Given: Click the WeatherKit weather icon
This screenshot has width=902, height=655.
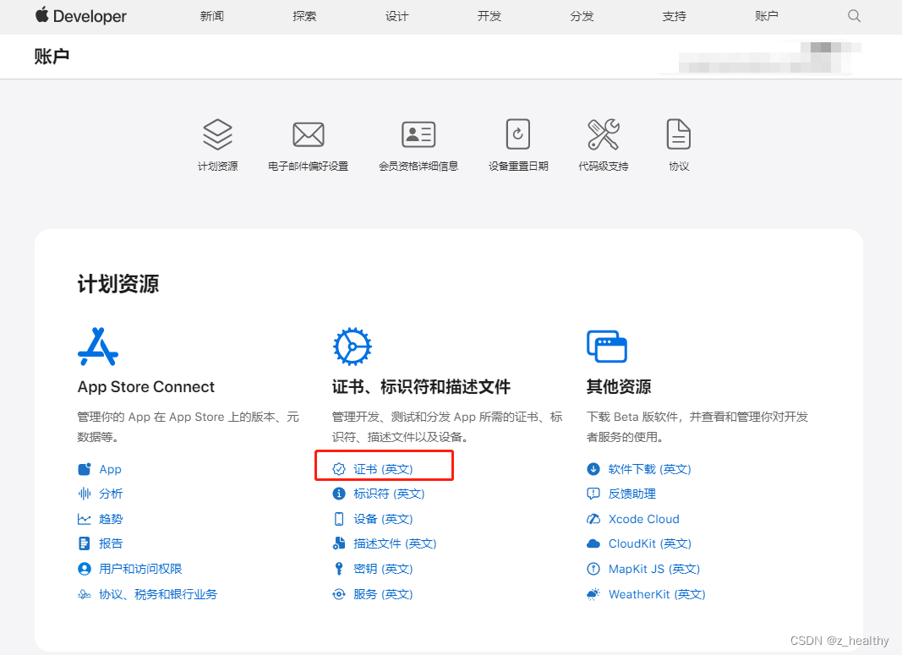Looking at the screenshot, I should pyautogui.click(x=593, y=594).
